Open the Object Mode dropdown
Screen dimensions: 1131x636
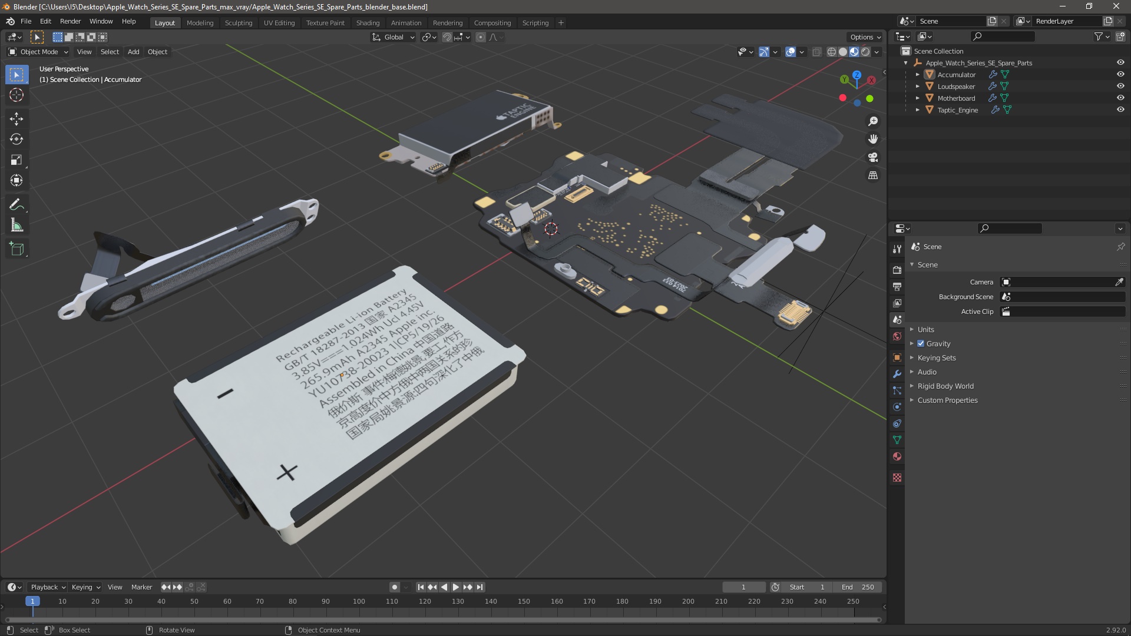(x=38, y=52)
